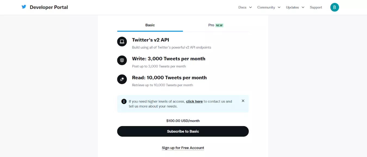Screen dimensions: 367x157
Task: Dismiss the higher access notice banner
Action: (x=243, y=101)
